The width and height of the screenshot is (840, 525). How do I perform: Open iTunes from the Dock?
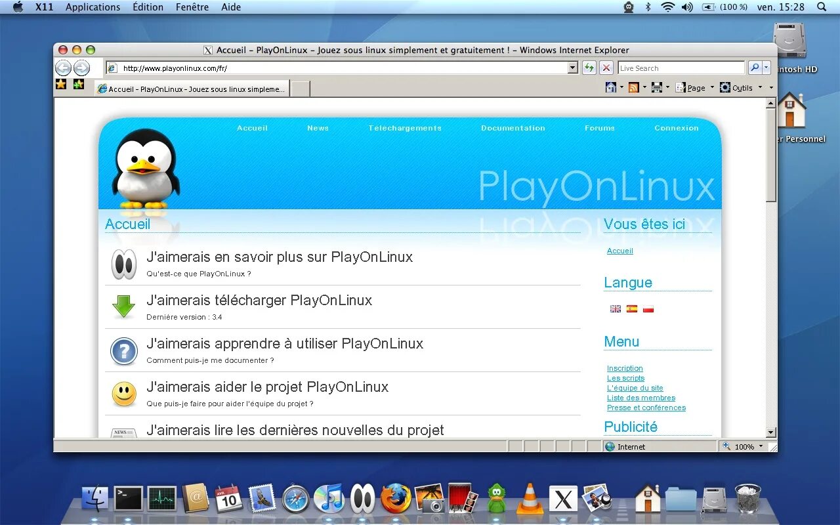pos(329,498)
